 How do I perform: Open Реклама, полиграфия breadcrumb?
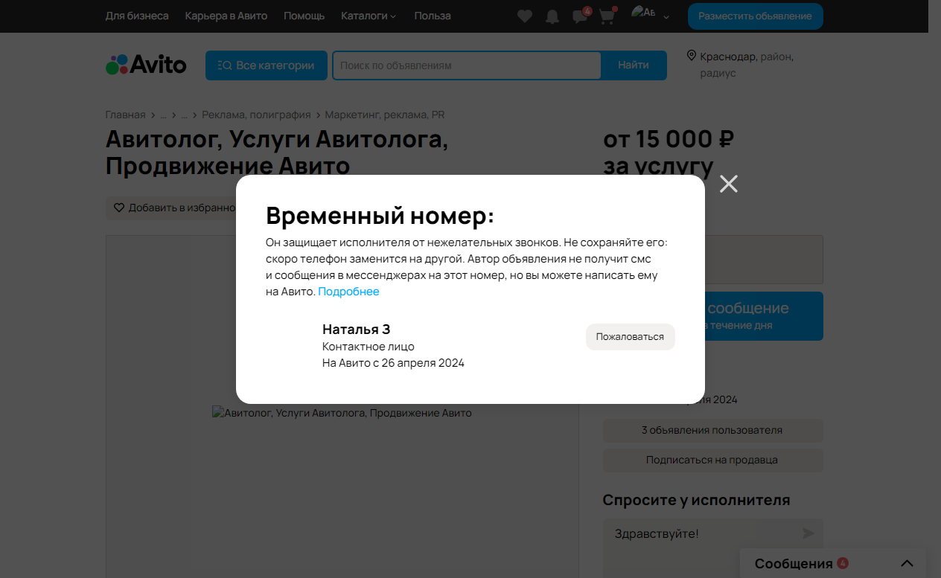[256, 115]
